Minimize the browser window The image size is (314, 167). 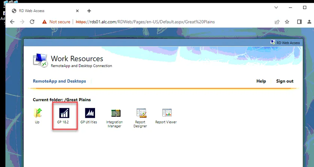[290, 8]
